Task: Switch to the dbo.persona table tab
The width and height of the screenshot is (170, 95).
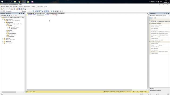Action: [x=56, y=13]
